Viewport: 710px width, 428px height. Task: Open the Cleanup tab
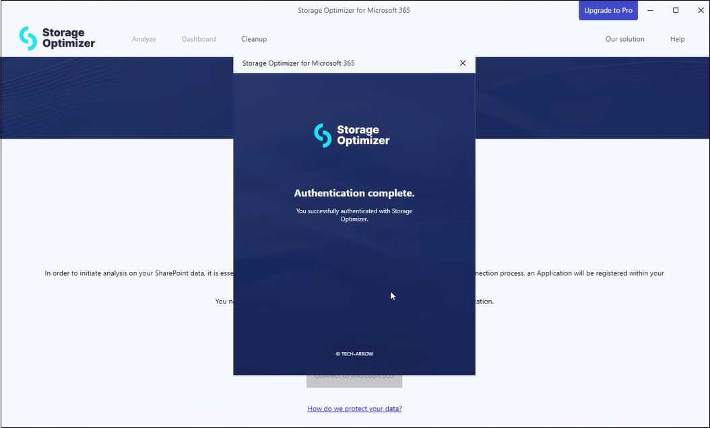coord(254,39)
